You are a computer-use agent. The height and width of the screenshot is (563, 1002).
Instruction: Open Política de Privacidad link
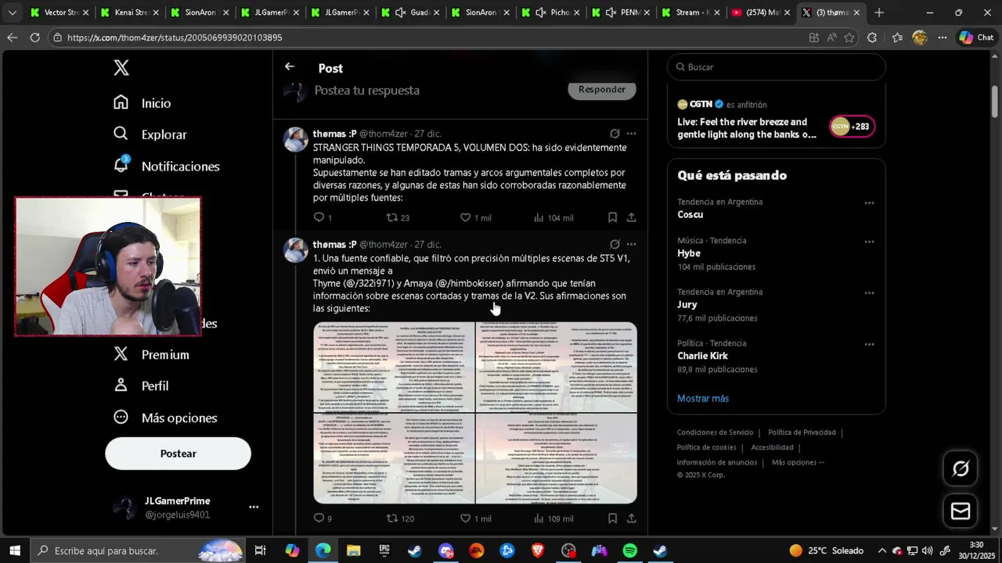point(802,432)
